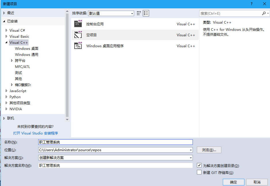The width and height of the screenshot is (270, 186).
Task: Click the 浏览(B)... button
Action: (x=209, y=150)
